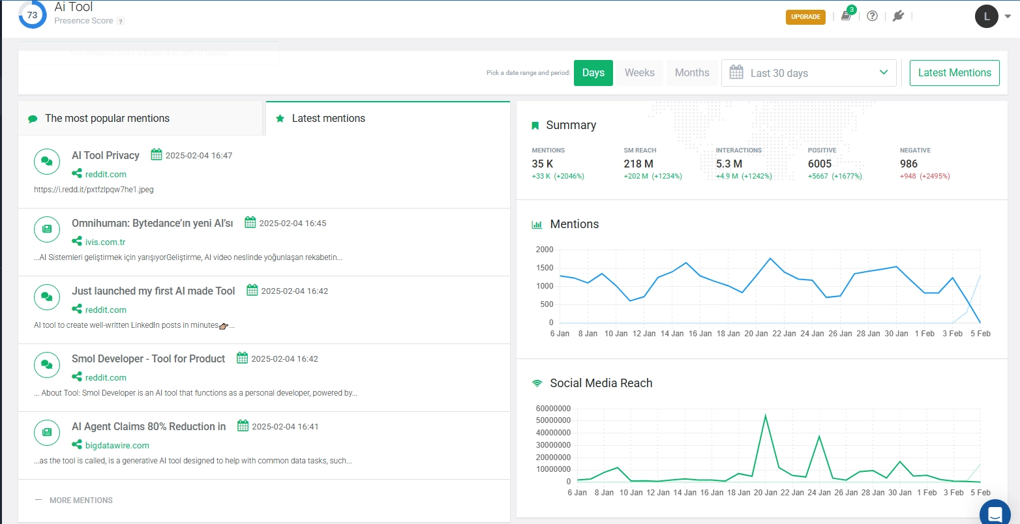Image resolution: width=1020 pixels, height=524 pixels.
Task: Click the Omnihuman news article icon
Action: pyautogui.click(x=47, y=229)
